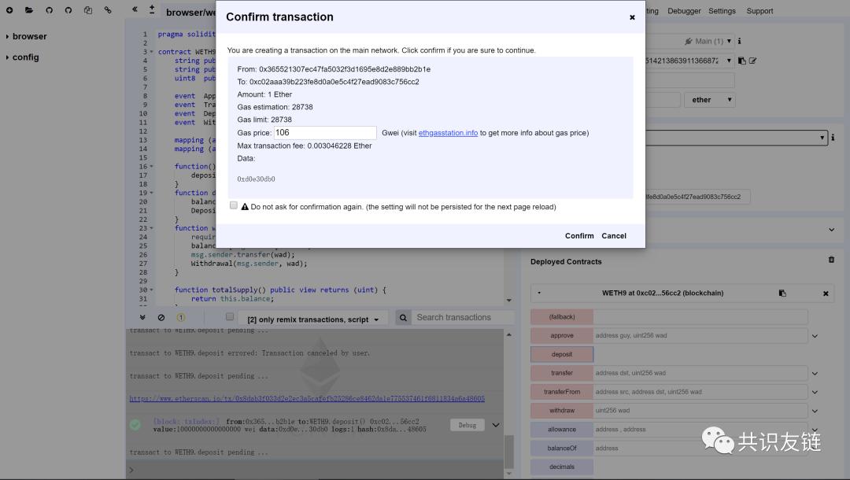Fold the totalSupply function at line 30
The height and width of the screenshot is (480, 850).
pyautogui.click(x=152, y=290)
